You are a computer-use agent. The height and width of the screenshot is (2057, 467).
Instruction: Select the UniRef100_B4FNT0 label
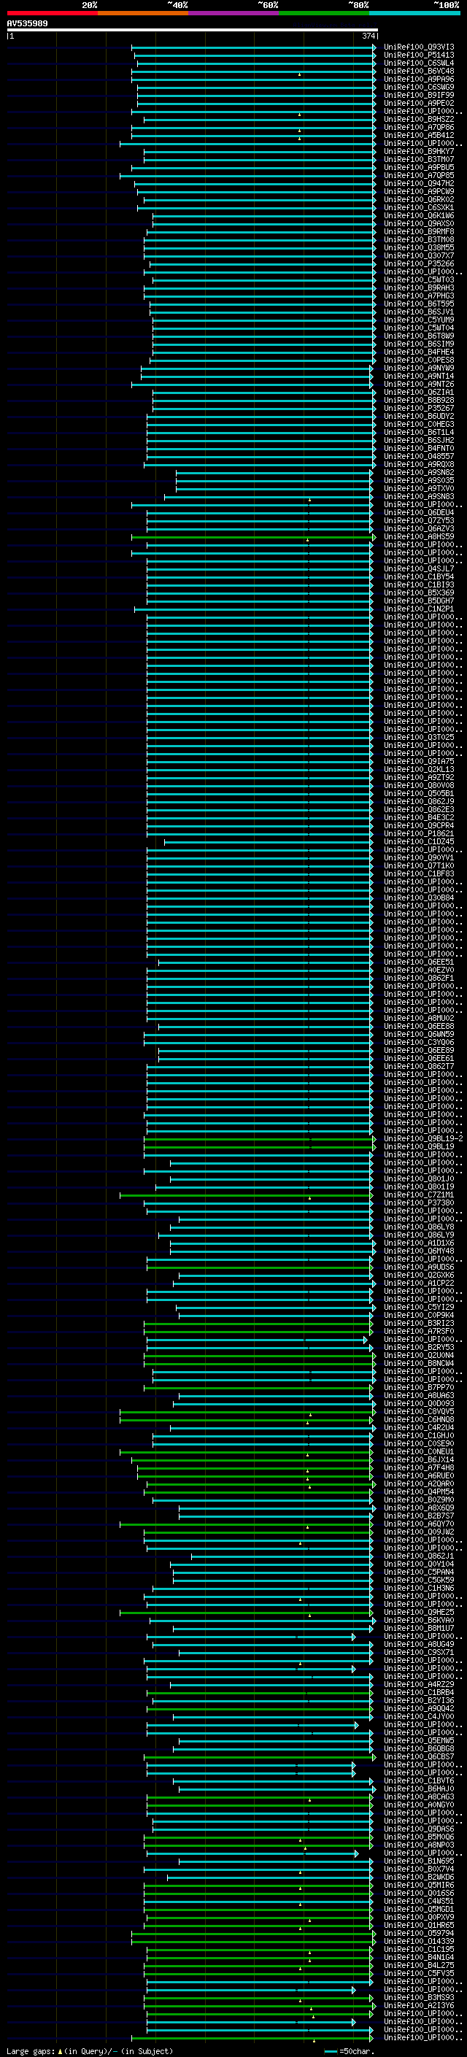(419, 448)
